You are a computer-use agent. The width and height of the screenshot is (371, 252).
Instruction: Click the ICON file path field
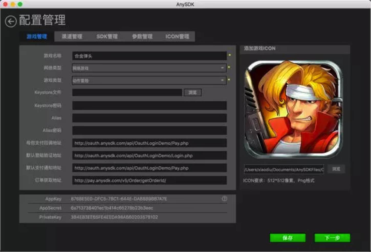point(284,169)
